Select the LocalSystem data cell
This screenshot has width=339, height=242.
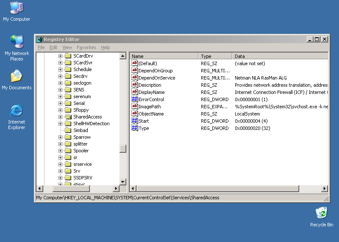pyautogui.click(x=247, y=114)
